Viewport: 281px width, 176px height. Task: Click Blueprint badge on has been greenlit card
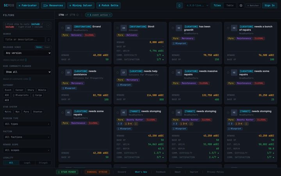pyautogui.click(x=180, y=43)
